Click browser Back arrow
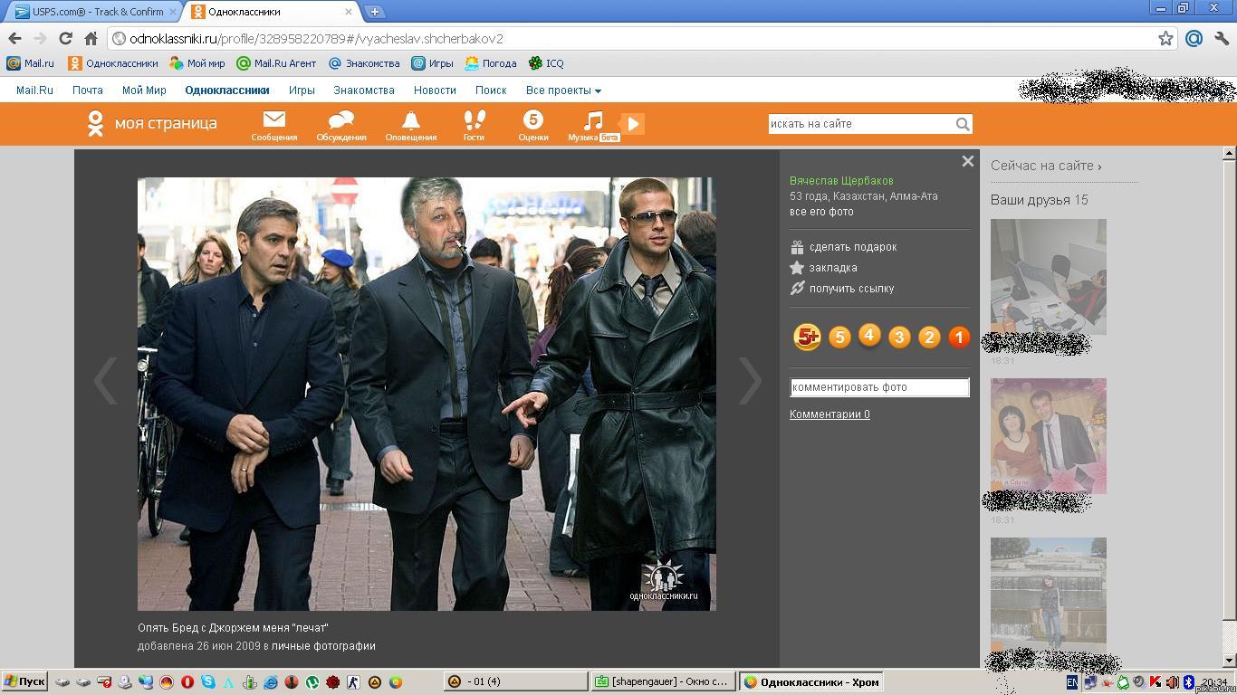This screenshot has height=695, width=1237. click(14, 38)
